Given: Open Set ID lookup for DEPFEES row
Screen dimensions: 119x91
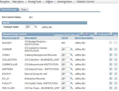Looking at the screenshot, I should coord(72,69).
